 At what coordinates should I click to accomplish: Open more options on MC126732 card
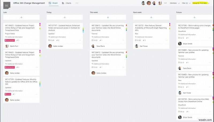point(167,40)
